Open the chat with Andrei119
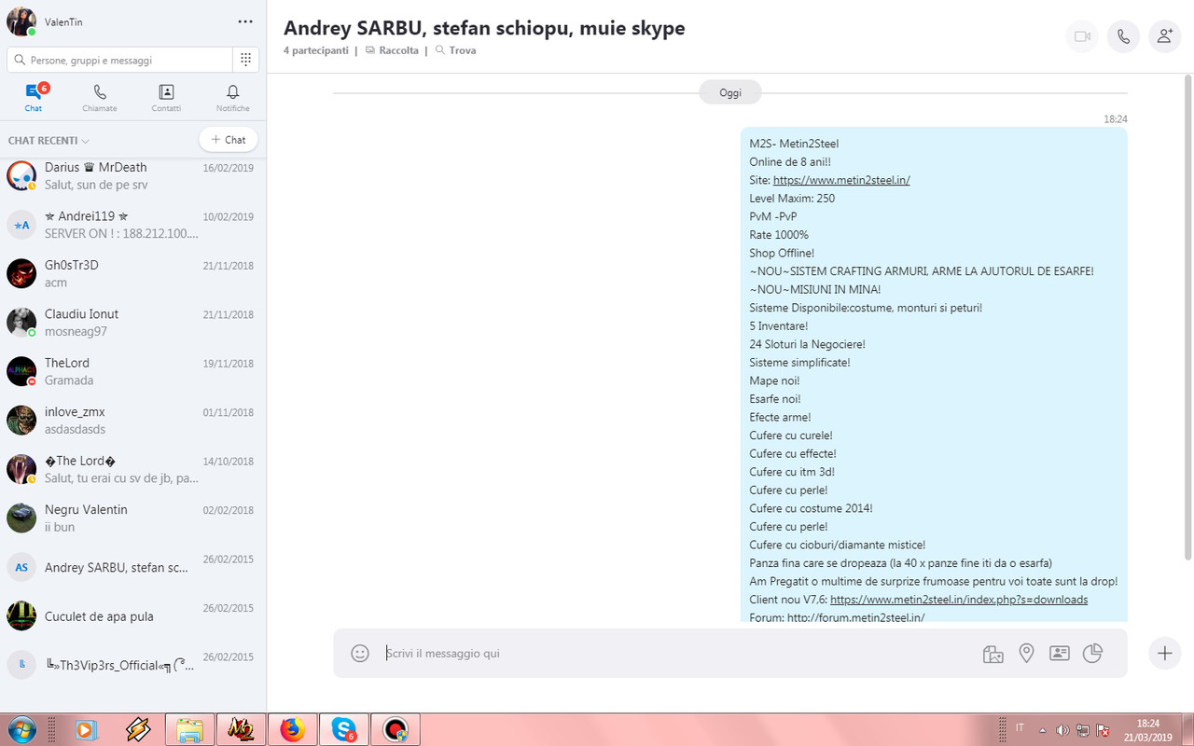This screenshot has height=746, width=1194. pyautogui.click(x=132, y=225)
